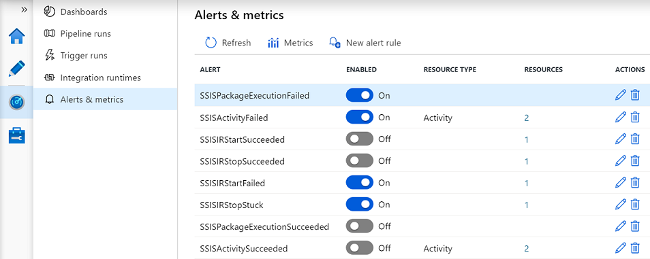The width and height of the screenshot is (650, 259).
Task: Enable the SSISIRStopSucceeded alert toggle
Action: [359, 161]
